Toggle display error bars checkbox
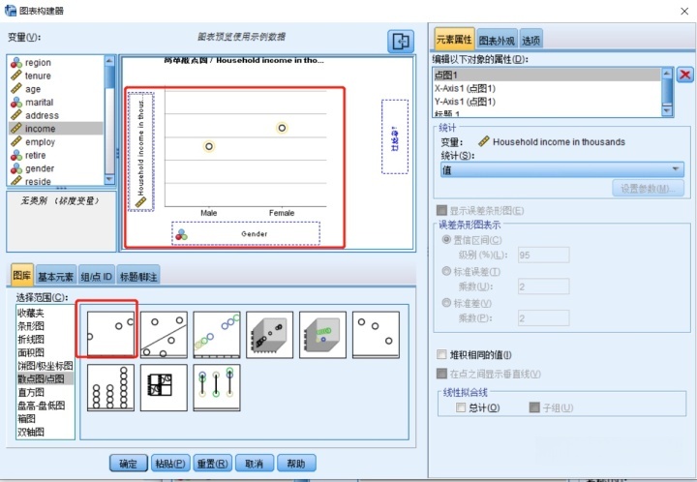 click(441, 210)
